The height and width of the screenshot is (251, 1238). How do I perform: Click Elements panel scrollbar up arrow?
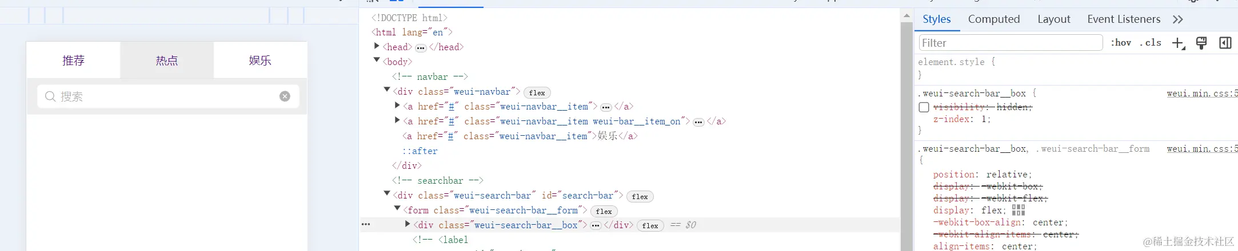[906, 15]
